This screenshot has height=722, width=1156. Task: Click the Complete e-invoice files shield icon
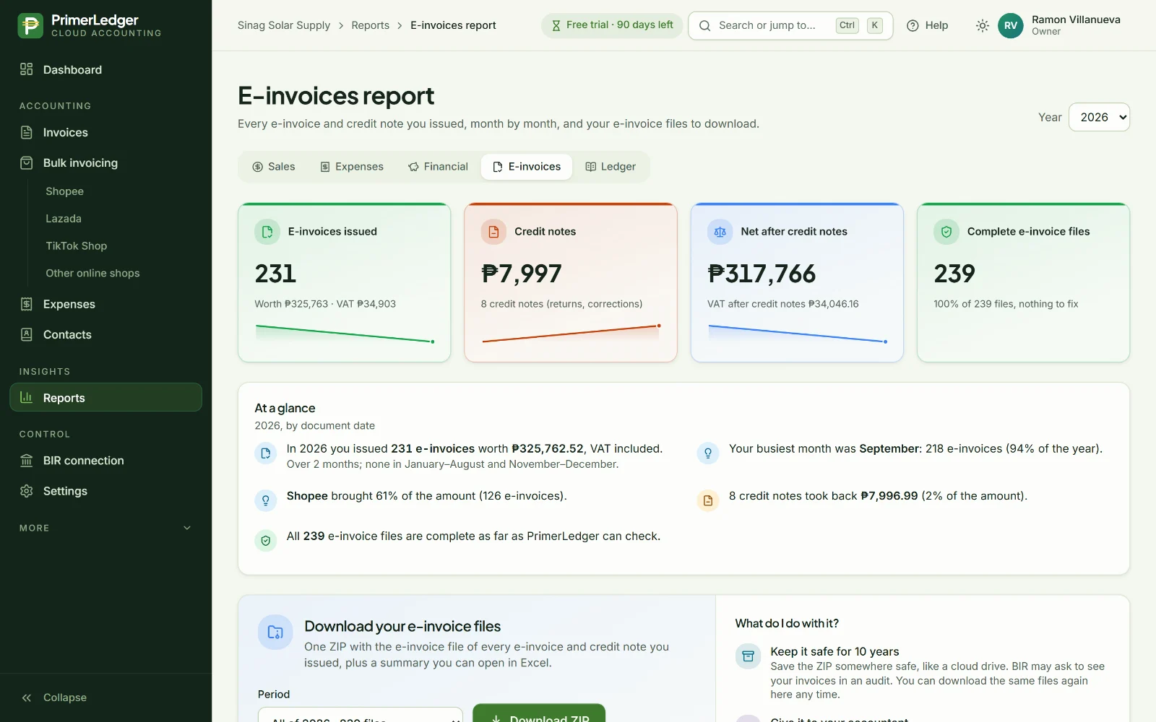pos(946,232)
